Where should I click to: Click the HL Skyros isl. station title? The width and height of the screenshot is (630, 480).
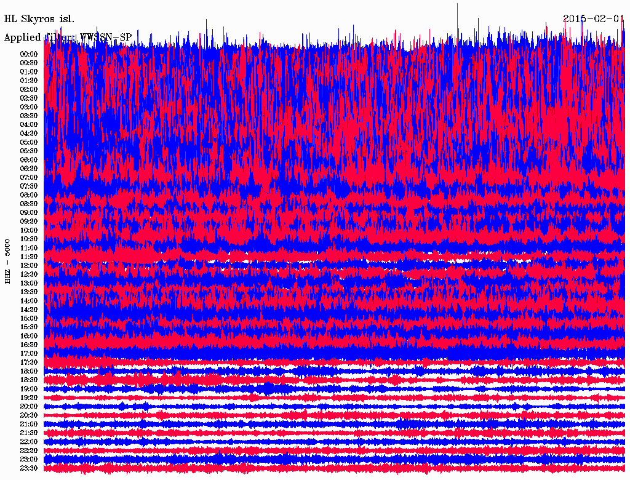point(39,18)
